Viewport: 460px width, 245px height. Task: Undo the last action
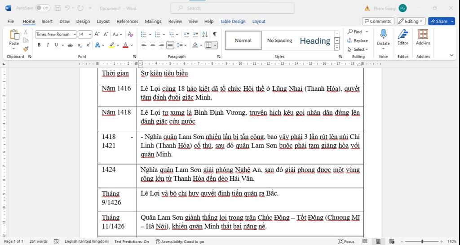click(x=67, y=8)
